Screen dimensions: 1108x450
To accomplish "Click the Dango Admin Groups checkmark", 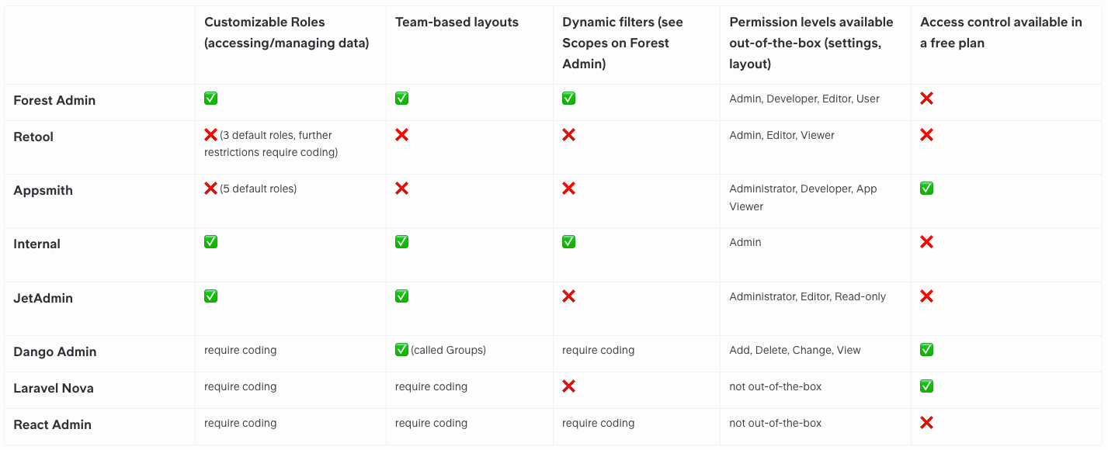I will coord(401,350).
